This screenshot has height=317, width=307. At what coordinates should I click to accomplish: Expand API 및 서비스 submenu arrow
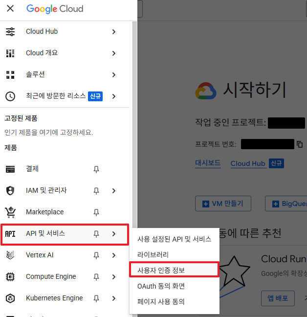click(x=114, y=234)
